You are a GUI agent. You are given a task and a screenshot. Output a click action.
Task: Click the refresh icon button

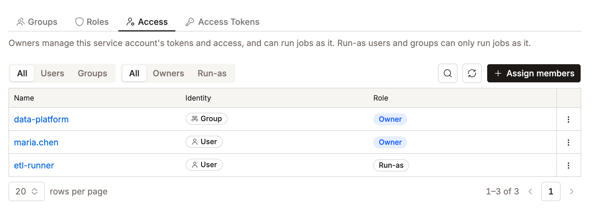472,73
